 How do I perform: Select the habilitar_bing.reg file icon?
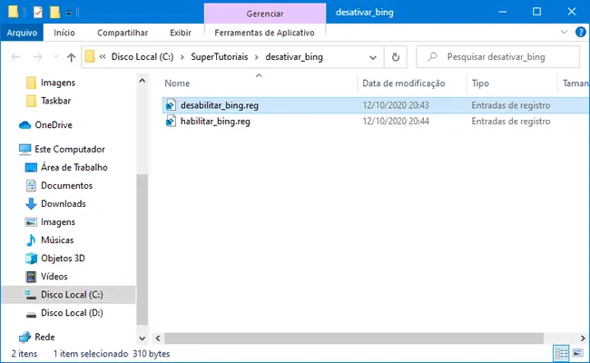[172, 122]
